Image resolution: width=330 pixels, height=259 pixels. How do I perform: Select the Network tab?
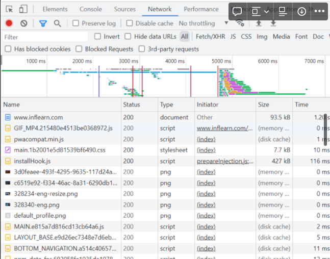(160, 9)
